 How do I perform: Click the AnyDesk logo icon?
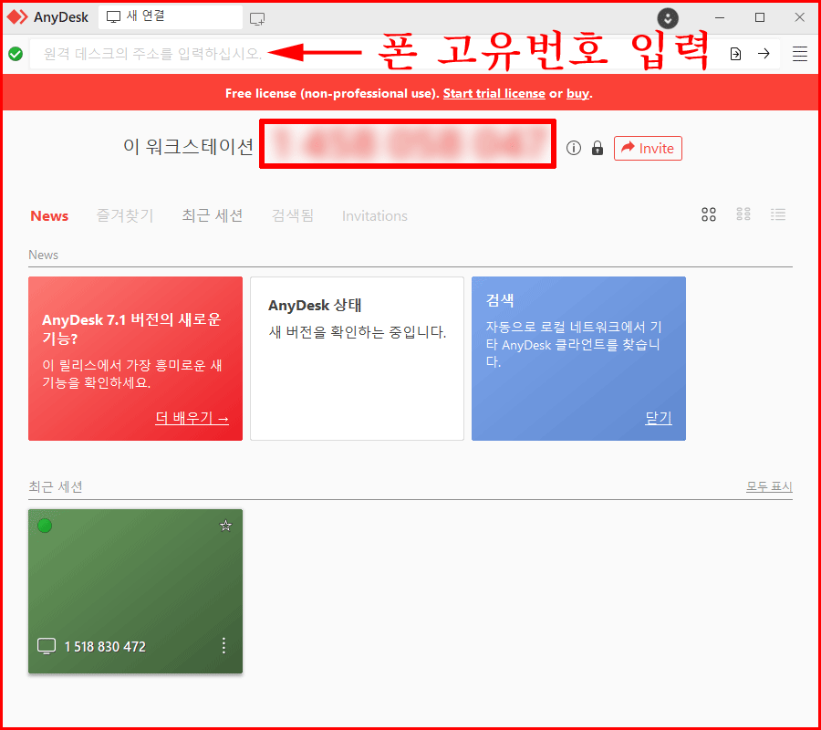tap(17, 17)
